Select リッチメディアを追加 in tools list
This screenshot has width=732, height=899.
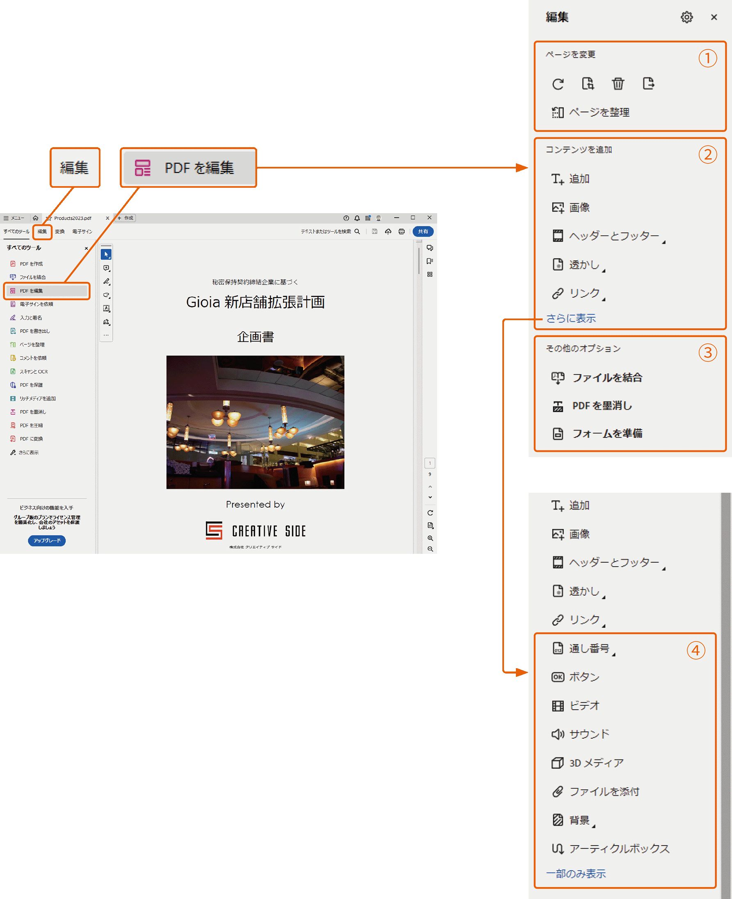pos(33,398)
